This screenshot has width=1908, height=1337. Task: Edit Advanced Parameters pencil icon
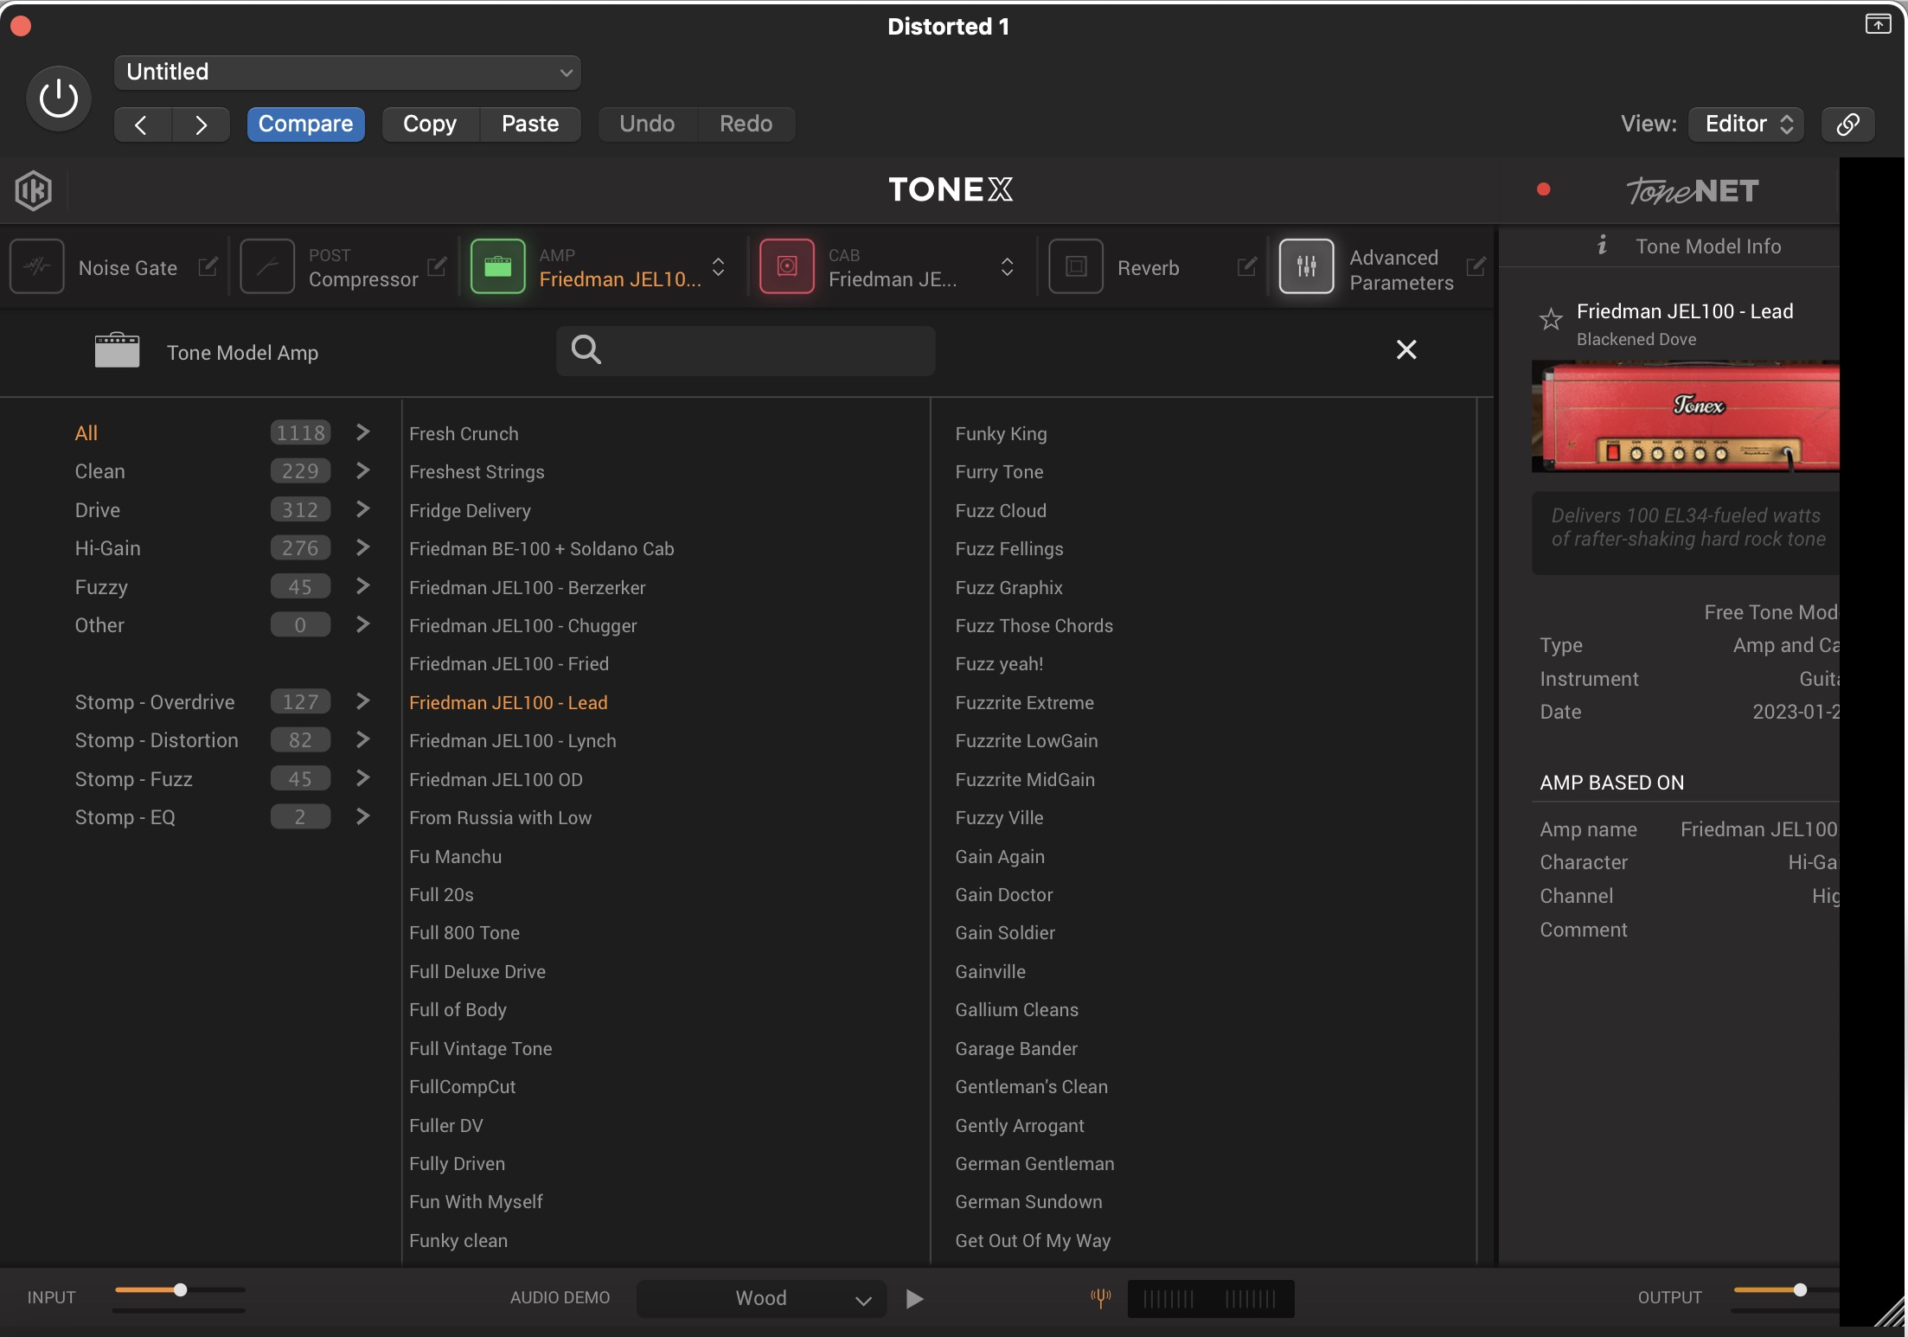click(x=1476, y=266)
